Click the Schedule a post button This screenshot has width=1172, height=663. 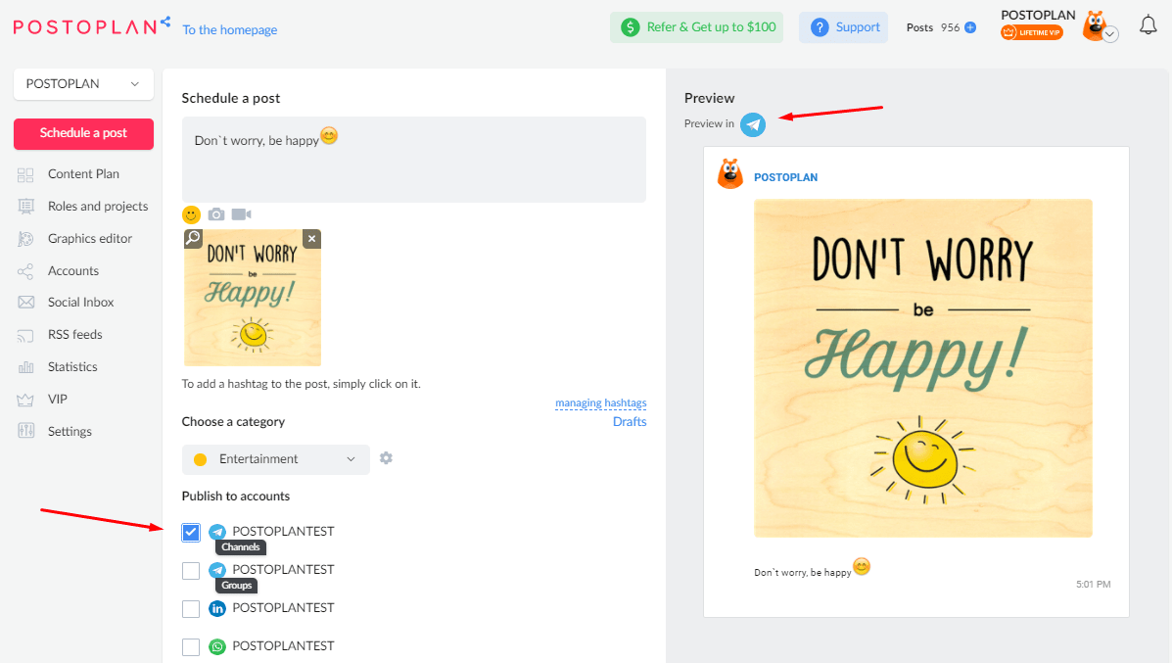(x=84, y=134)
